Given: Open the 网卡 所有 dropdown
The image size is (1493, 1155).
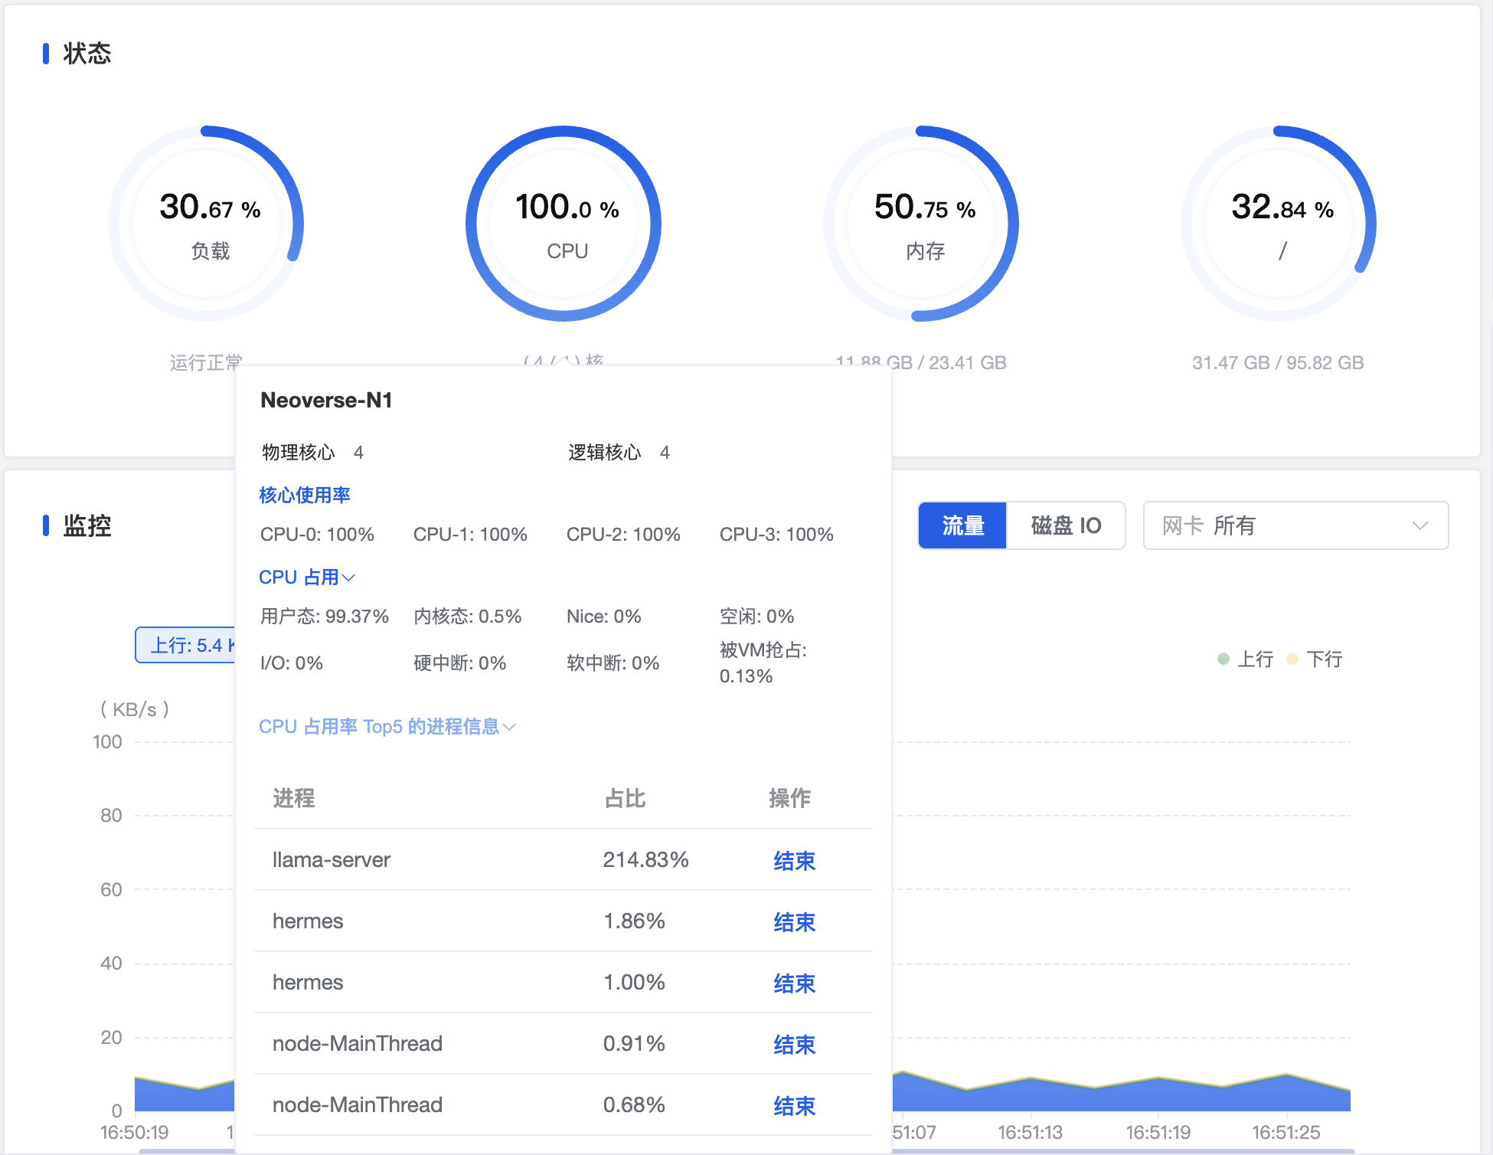Looking at the screenshot, I should click(1295, 525).
